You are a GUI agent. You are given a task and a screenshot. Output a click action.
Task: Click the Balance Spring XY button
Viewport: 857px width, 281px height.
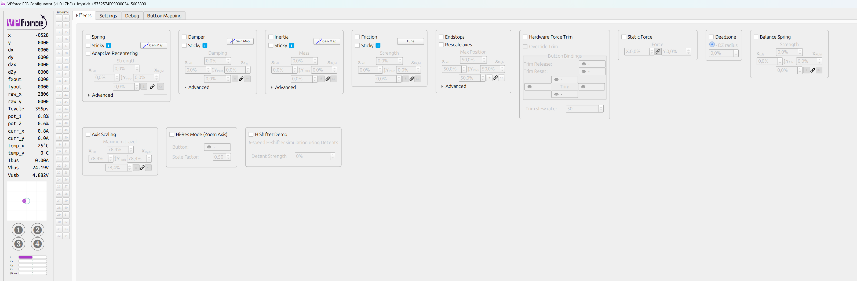(x=819, y=70)
